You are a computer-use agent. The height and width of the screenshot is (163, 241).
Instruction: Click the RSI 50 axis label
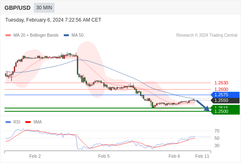tap(217, 138)
